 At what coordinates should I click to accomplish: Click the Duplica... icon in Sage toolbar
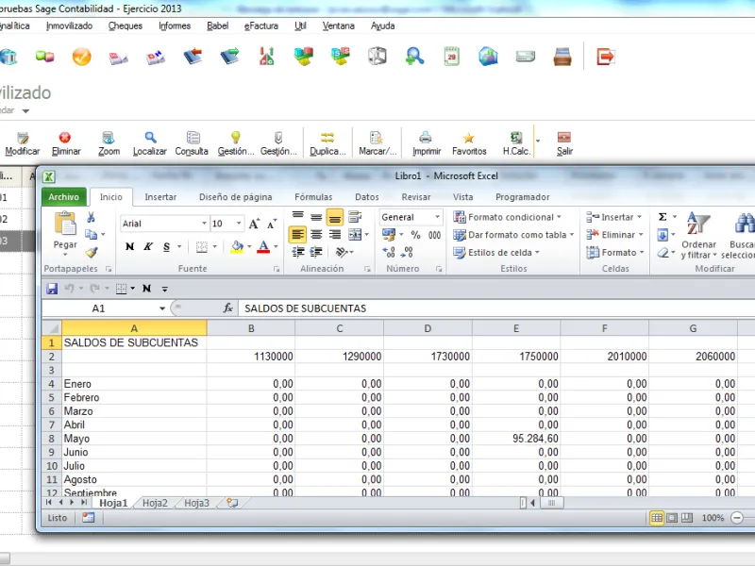tap(327, 143)
